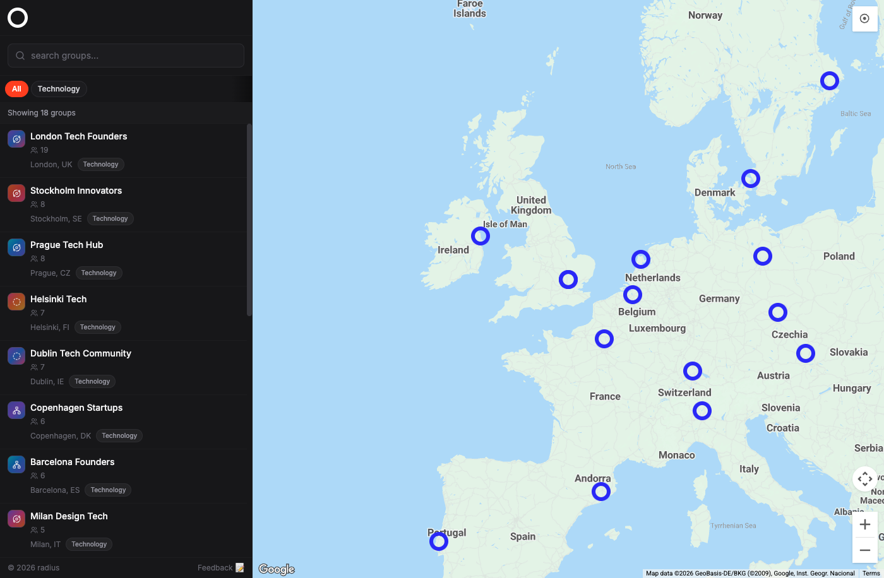This screenshot has height=578, width=884.
Task: Click the members count icon under Dublin Tech Community
Action: (x=34, y=367)
